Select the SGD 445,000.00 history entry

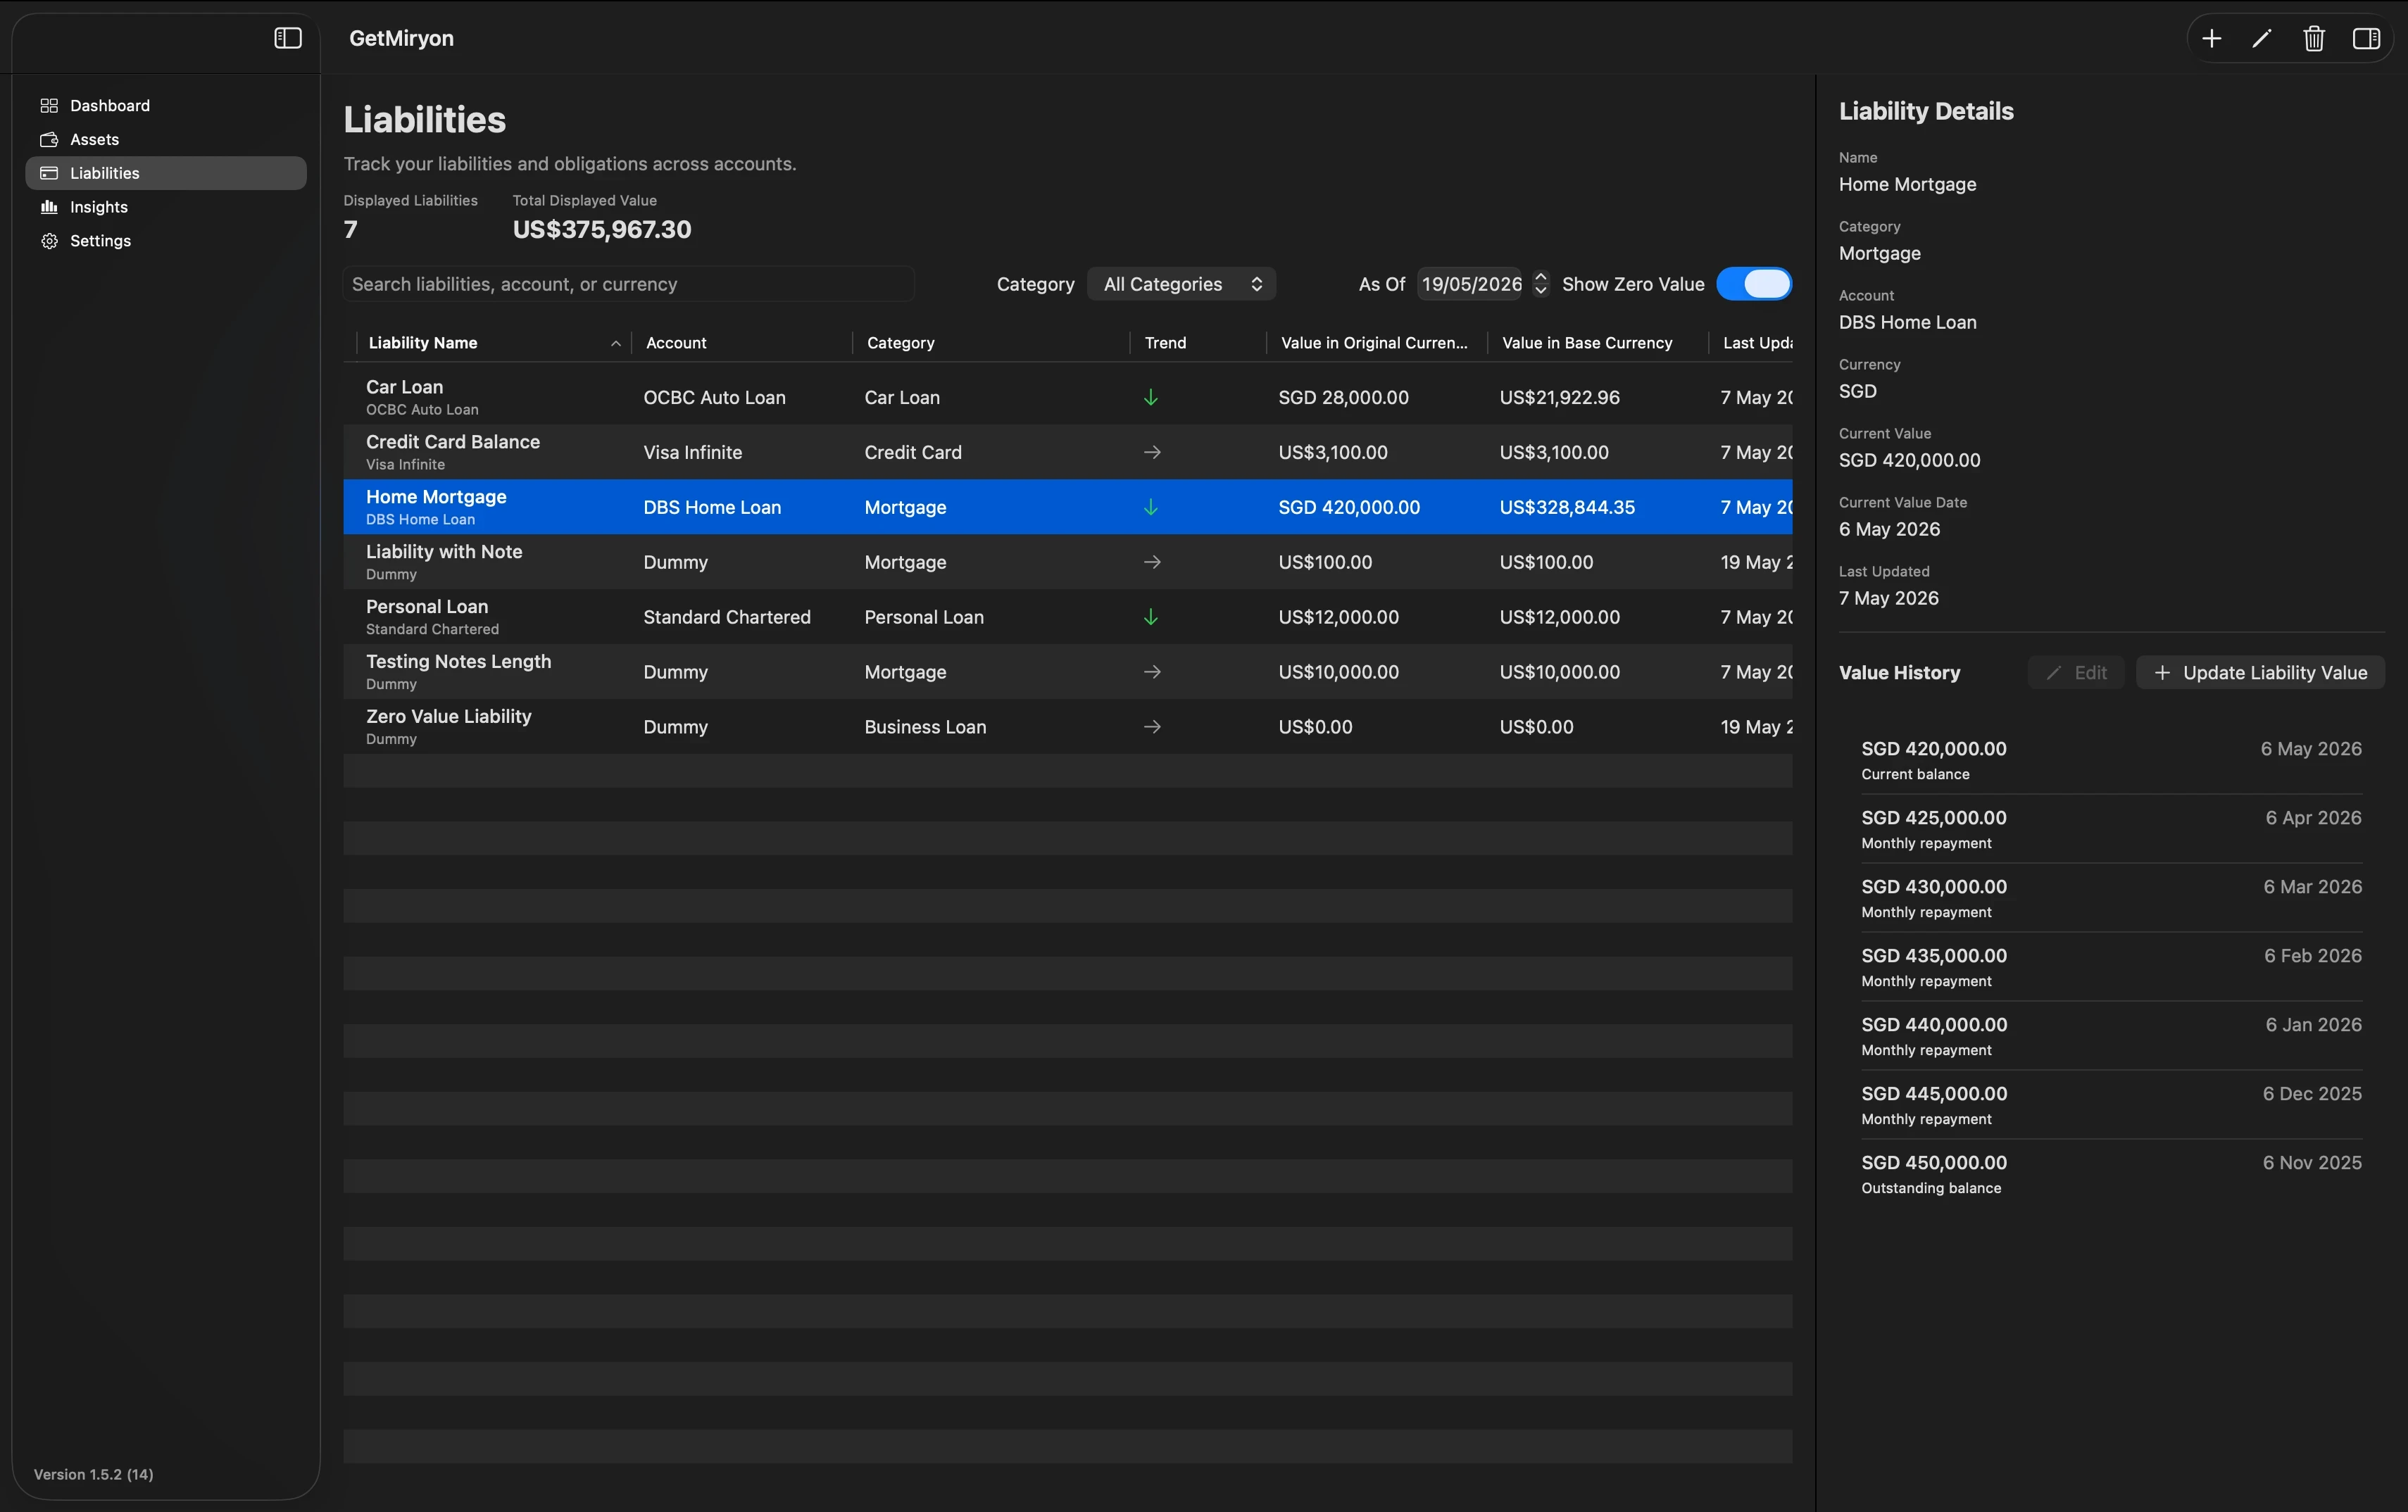coord(2111,1105)
